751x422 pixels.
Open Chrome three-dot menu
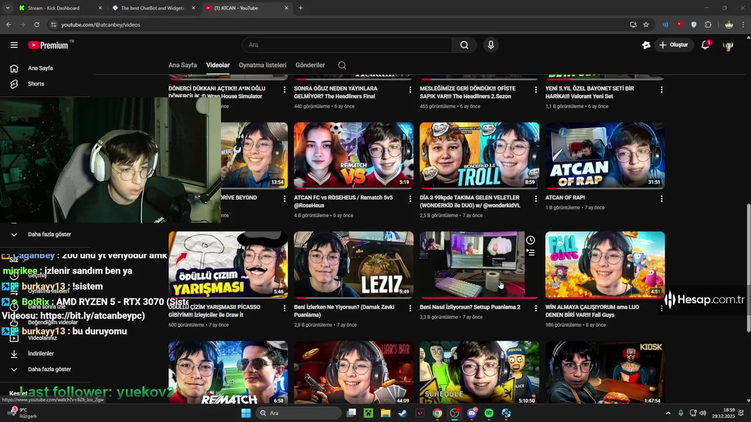[743, 25]
